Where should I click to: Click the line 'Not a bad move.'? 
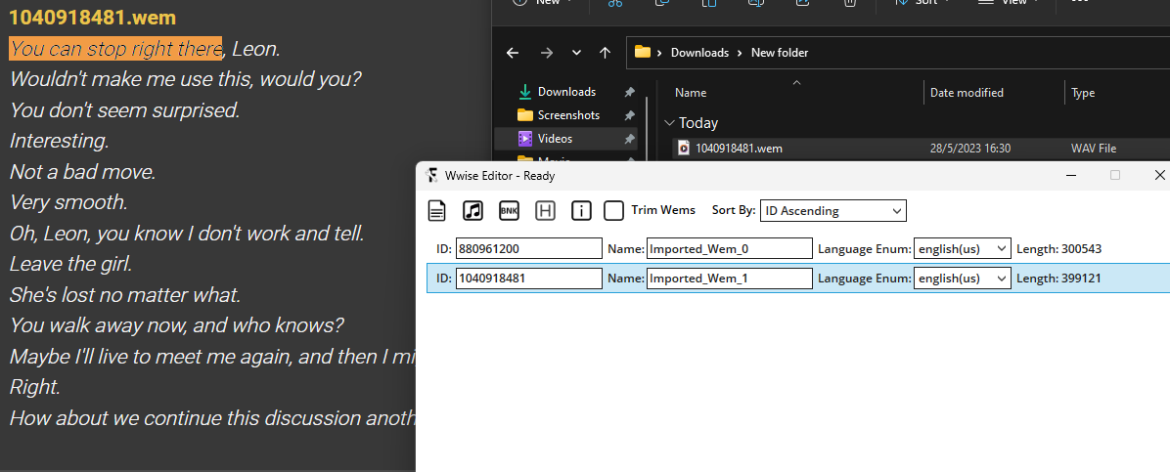tap(83, 172)
